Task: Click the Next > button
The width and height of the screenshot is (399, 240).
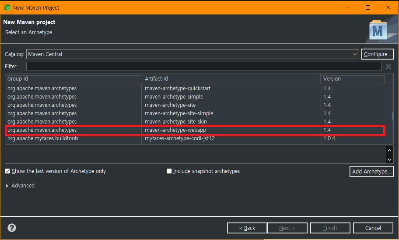Action: [x=287, y=228]
